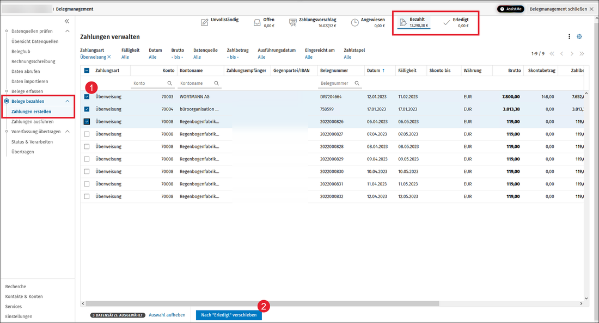Image resolution: width=599 pixels, height=323 pixels.
Task: Check checkbox for Belegnummer 2022000832
Action: click(x=87, y=196)
